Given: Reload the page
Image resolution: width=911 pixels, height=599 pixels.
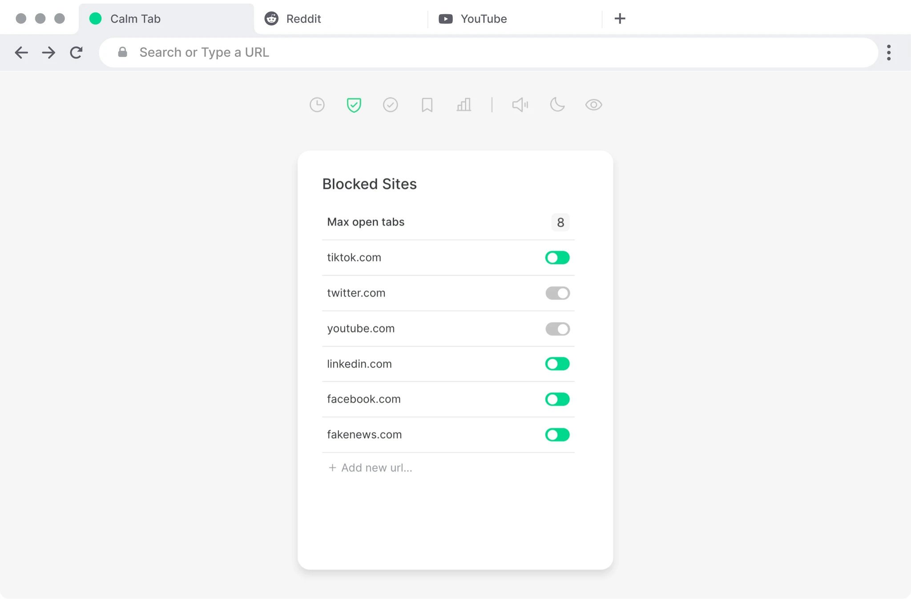Looking at the screenshot, I should [77, 52].
